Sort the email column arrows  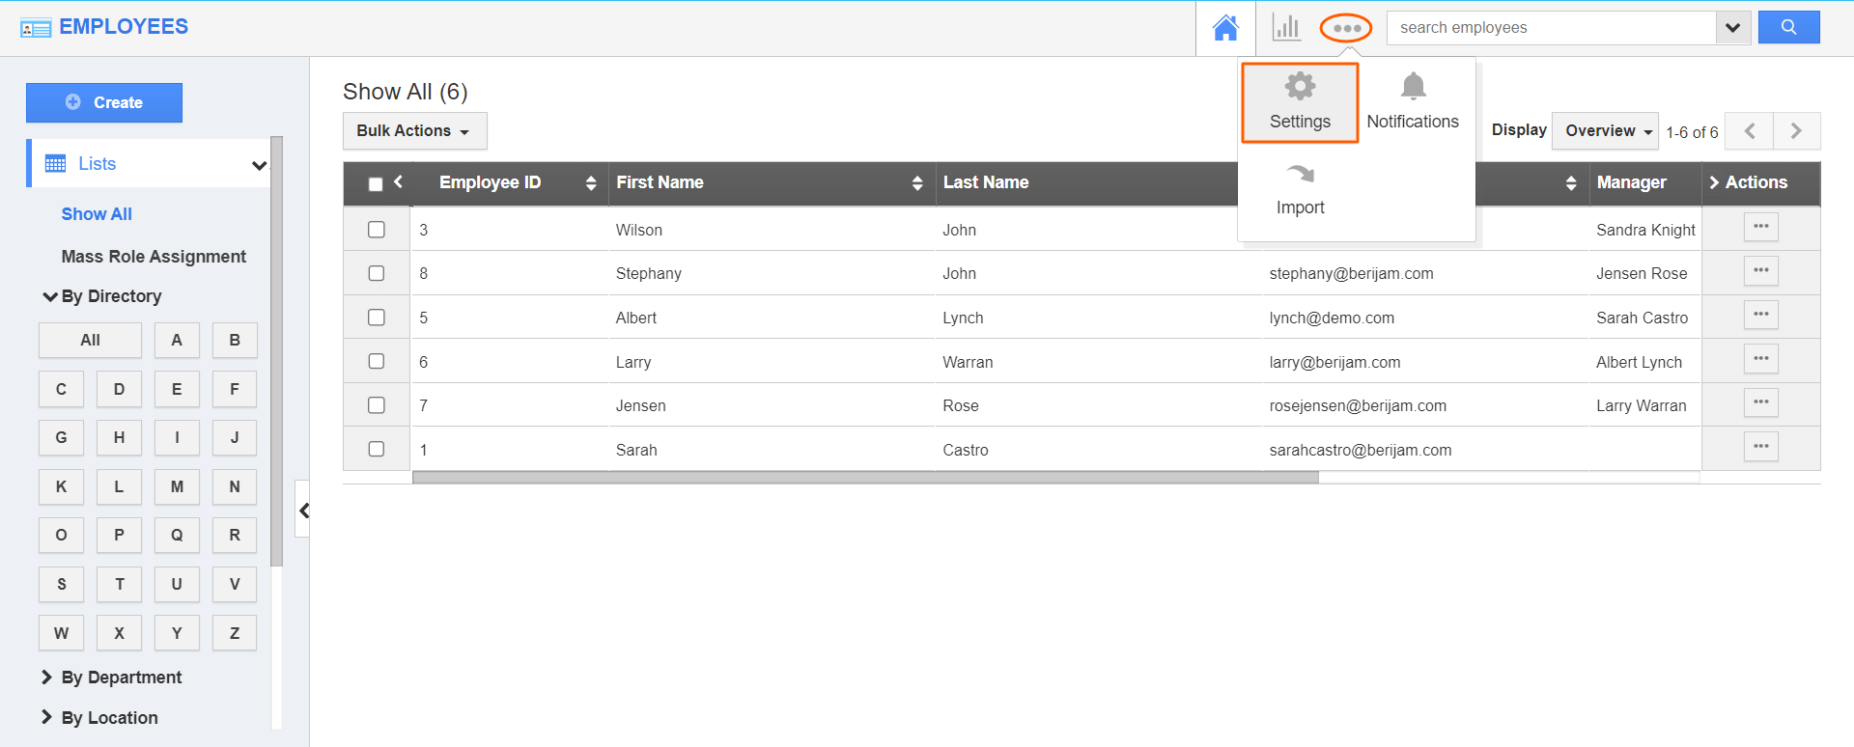tap(1571, 183)
